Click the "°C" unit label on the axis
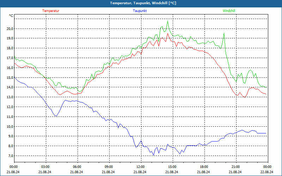Viewport: 282px width, 176px height. click(x=11, y=16)
